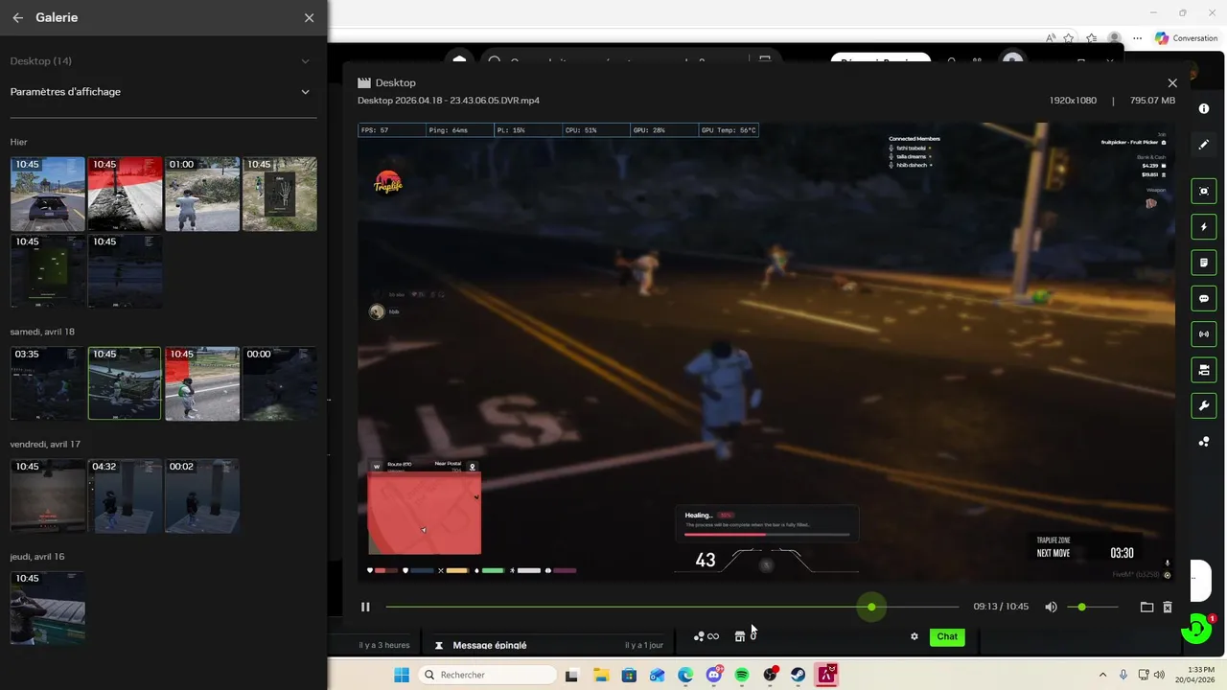Open the 01:00 clip thumbnail
This screenshot has height=690, width=1227.
tap(202, 195)
